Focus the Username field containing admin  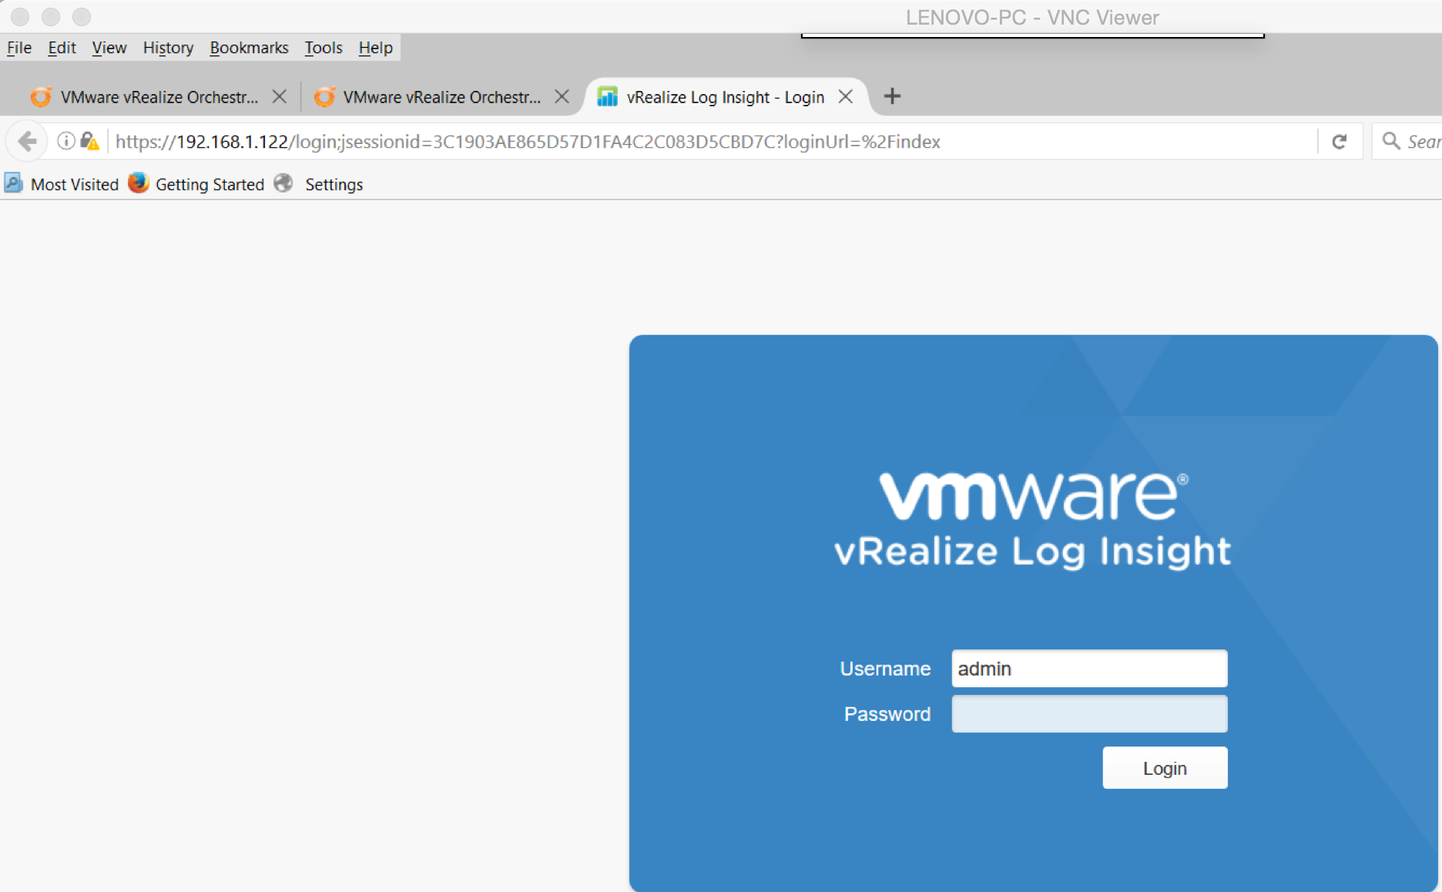coord(1089,669)
